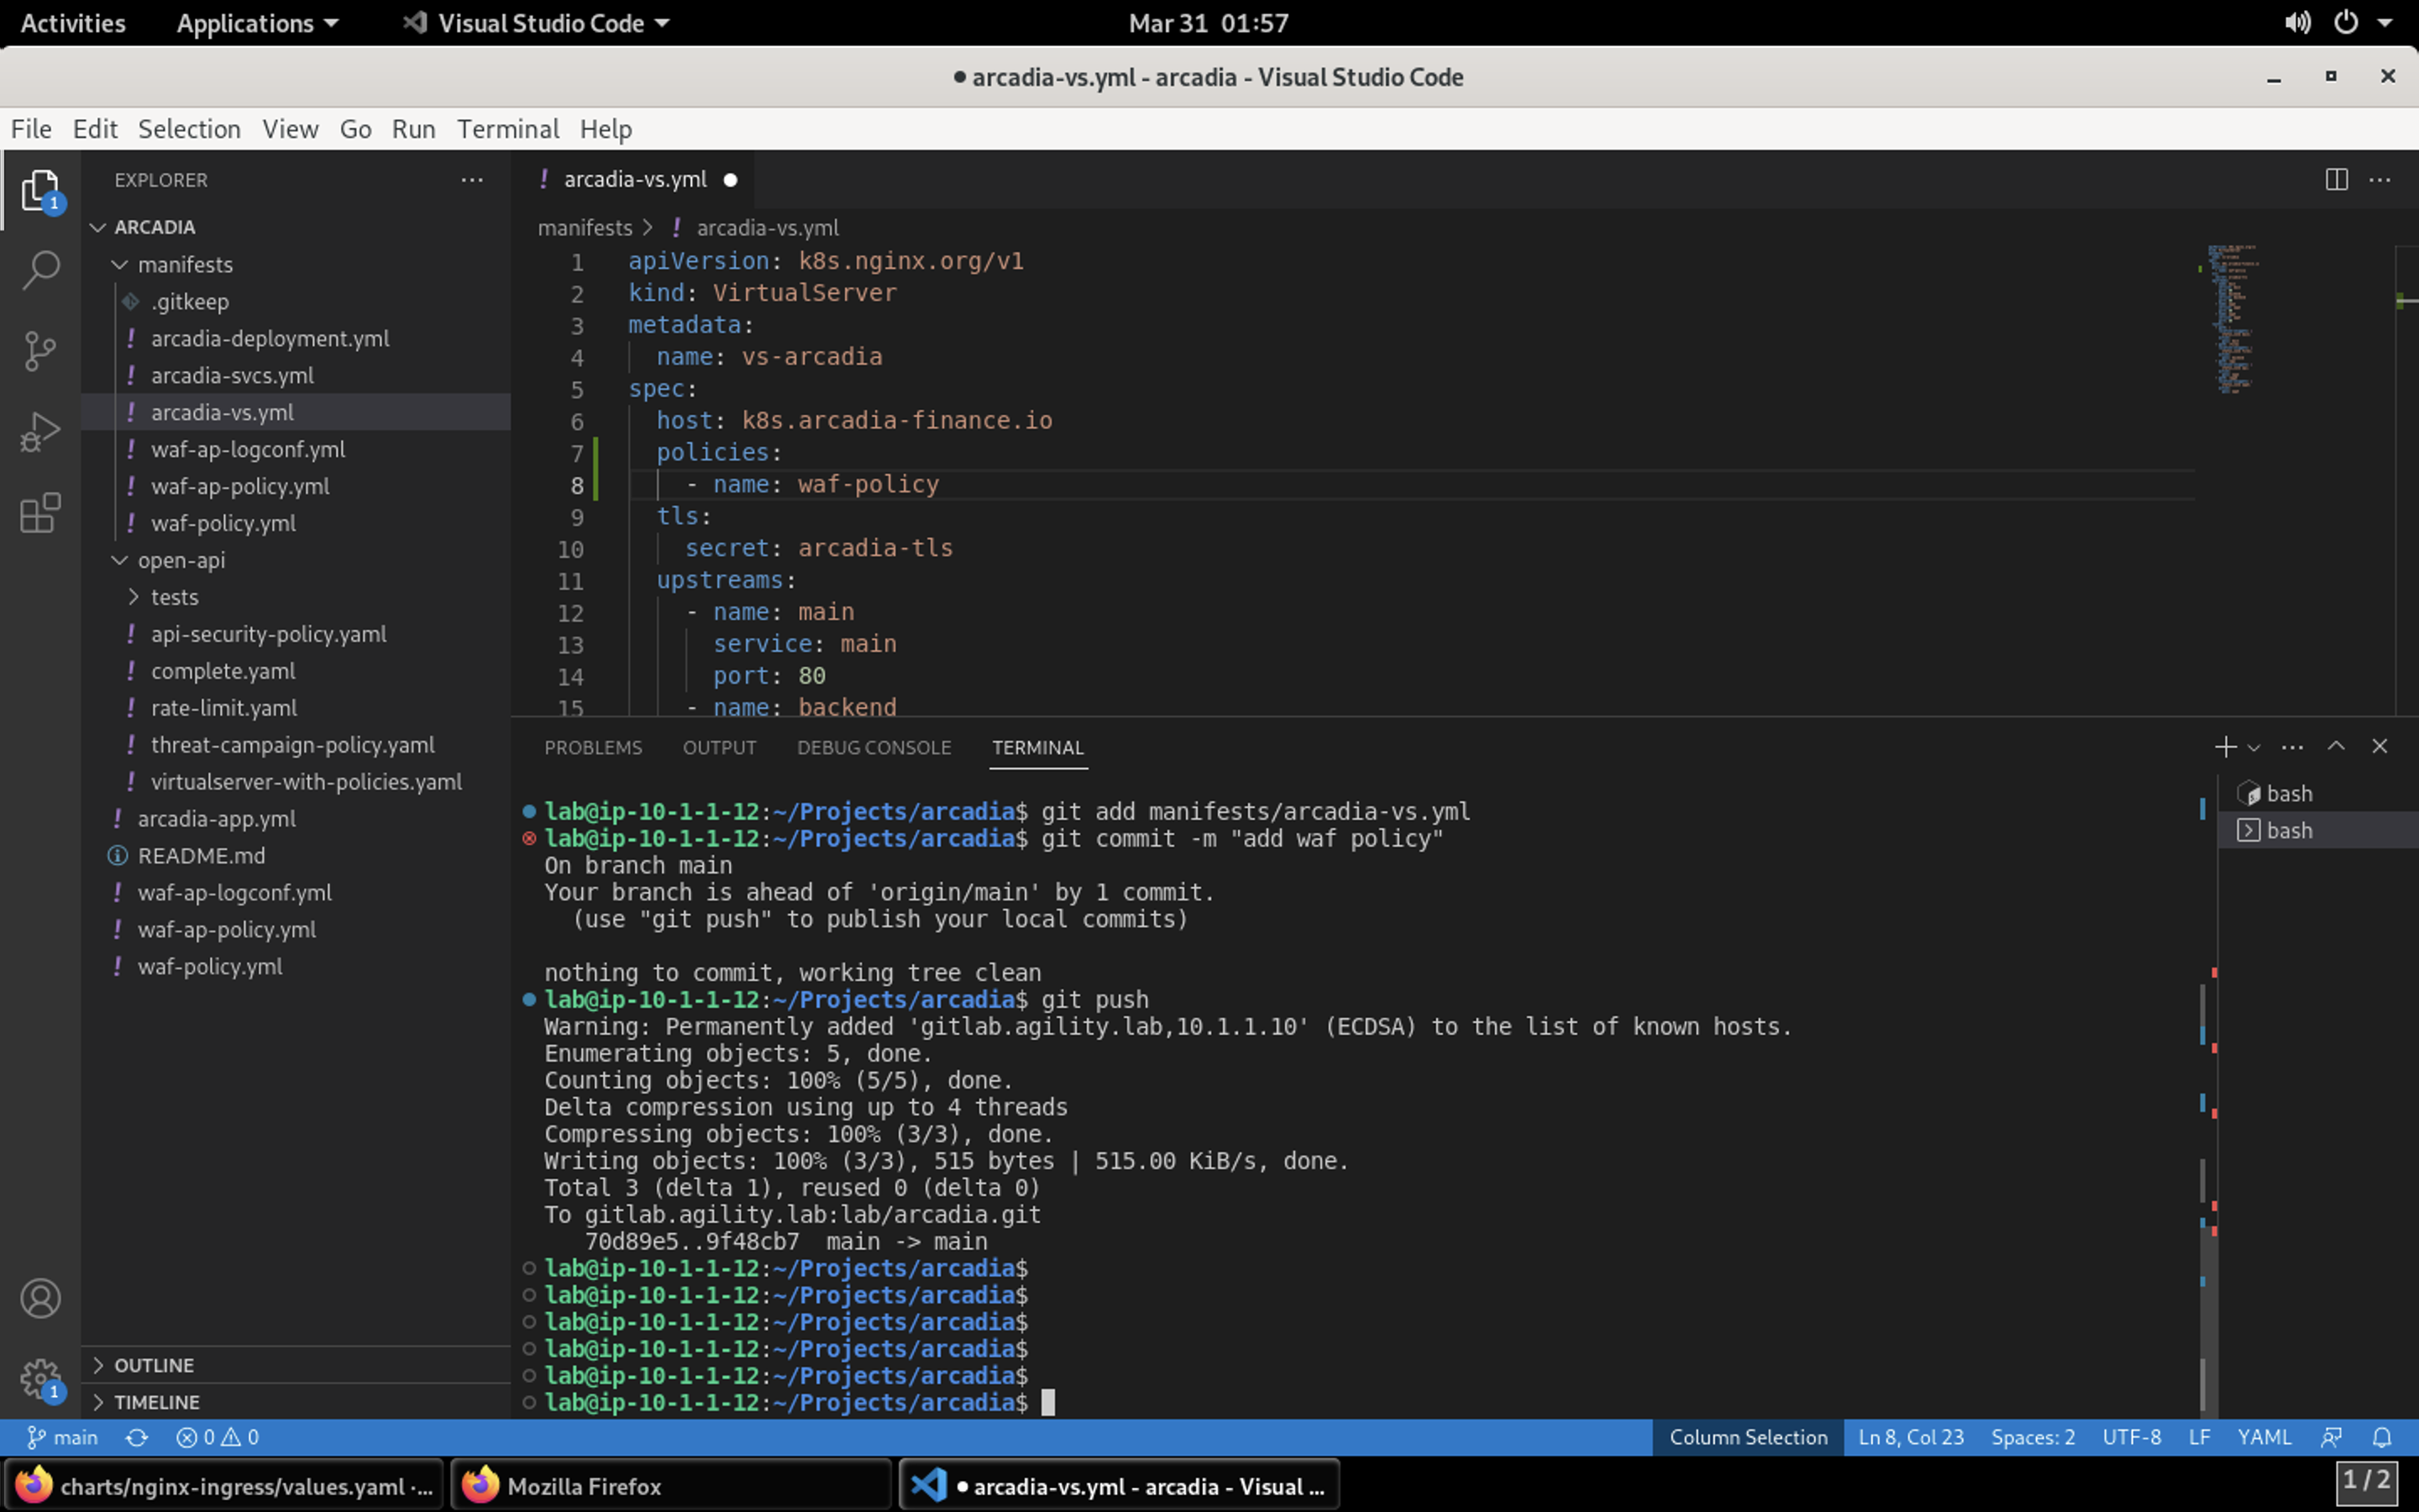This screenshot has width=2419, height=1512.
Task: Open the Run menu
Action: coord(413,129)
